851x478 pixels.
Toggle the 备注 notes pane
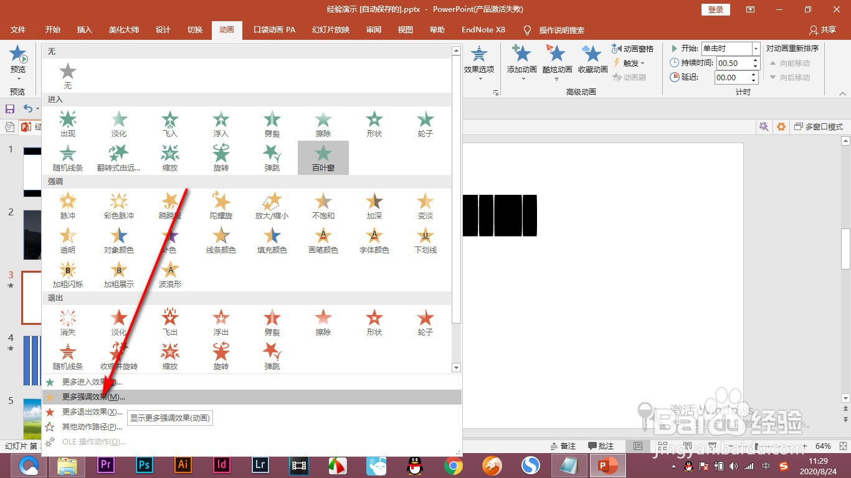click(x=564, y=446)
